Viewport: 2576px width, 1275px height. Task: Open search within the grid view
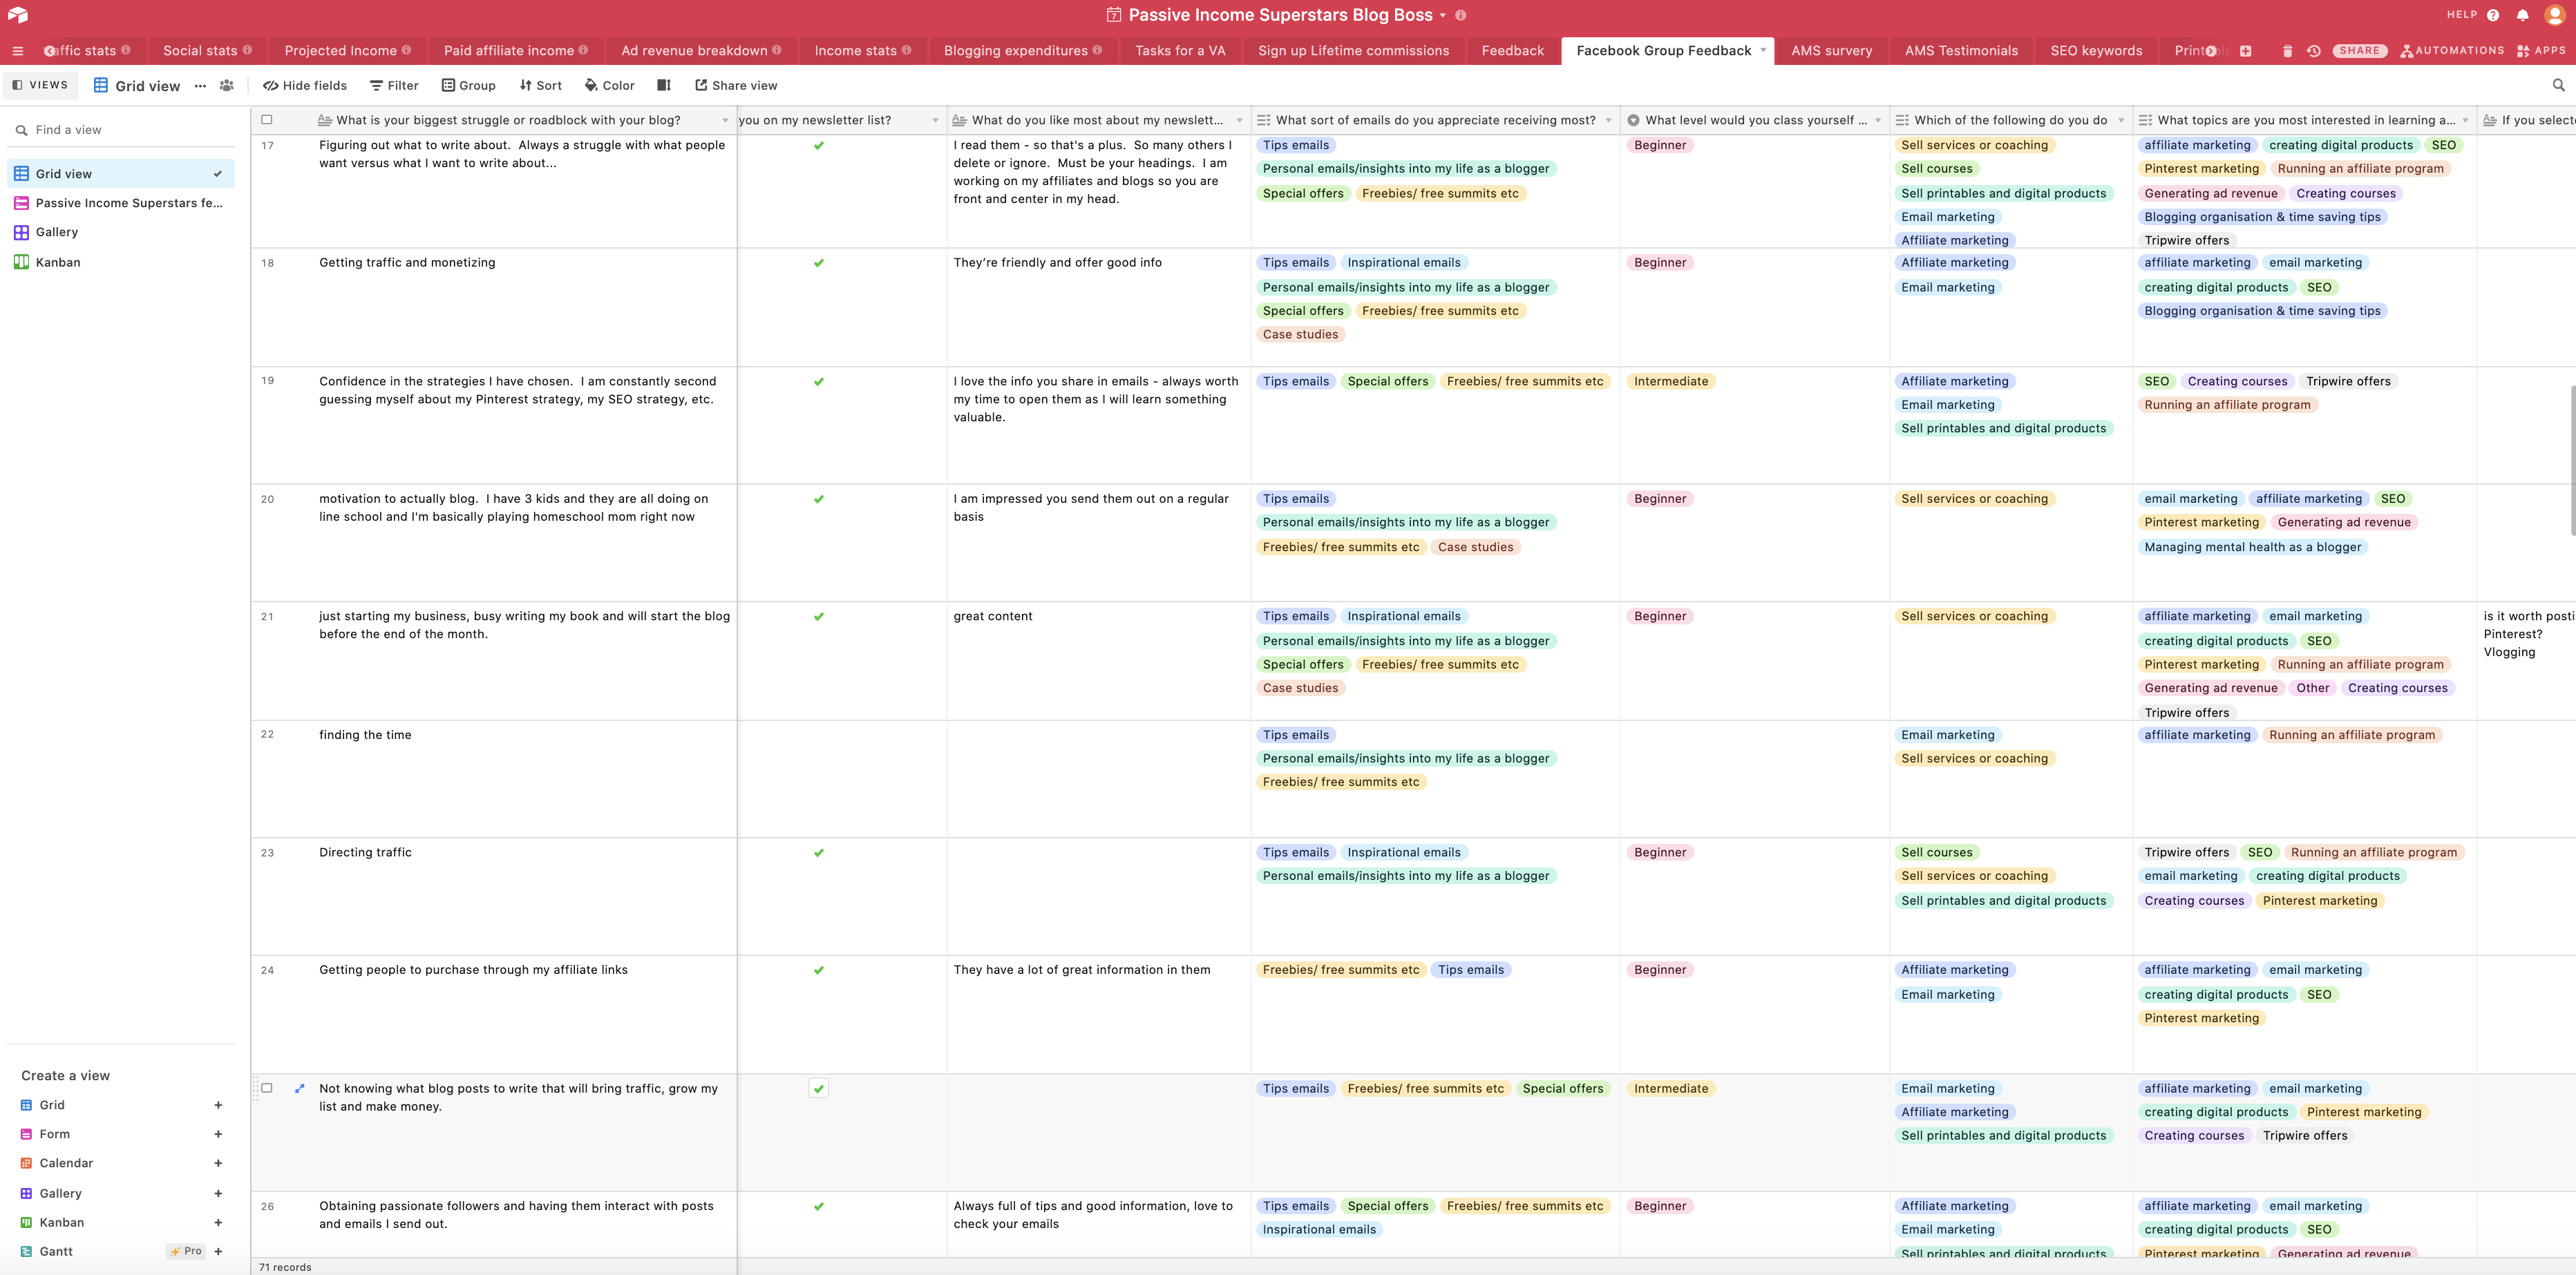click(x=2558, y=85)
